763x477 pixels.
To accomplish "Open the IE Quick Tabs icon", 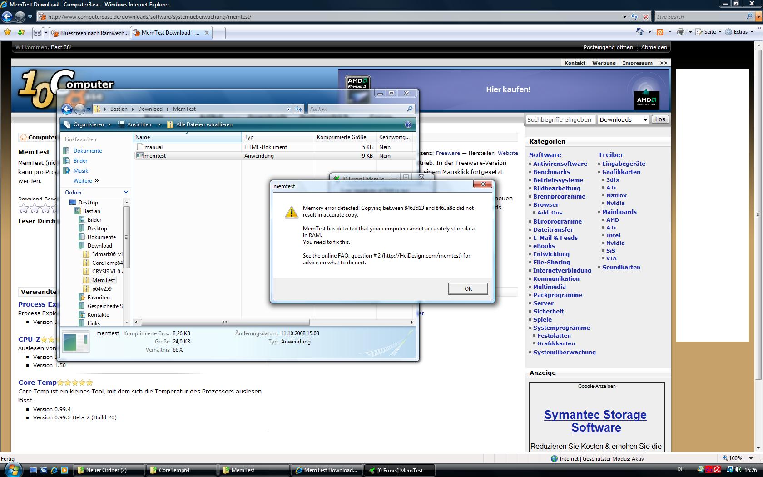I will coord(38,33).
